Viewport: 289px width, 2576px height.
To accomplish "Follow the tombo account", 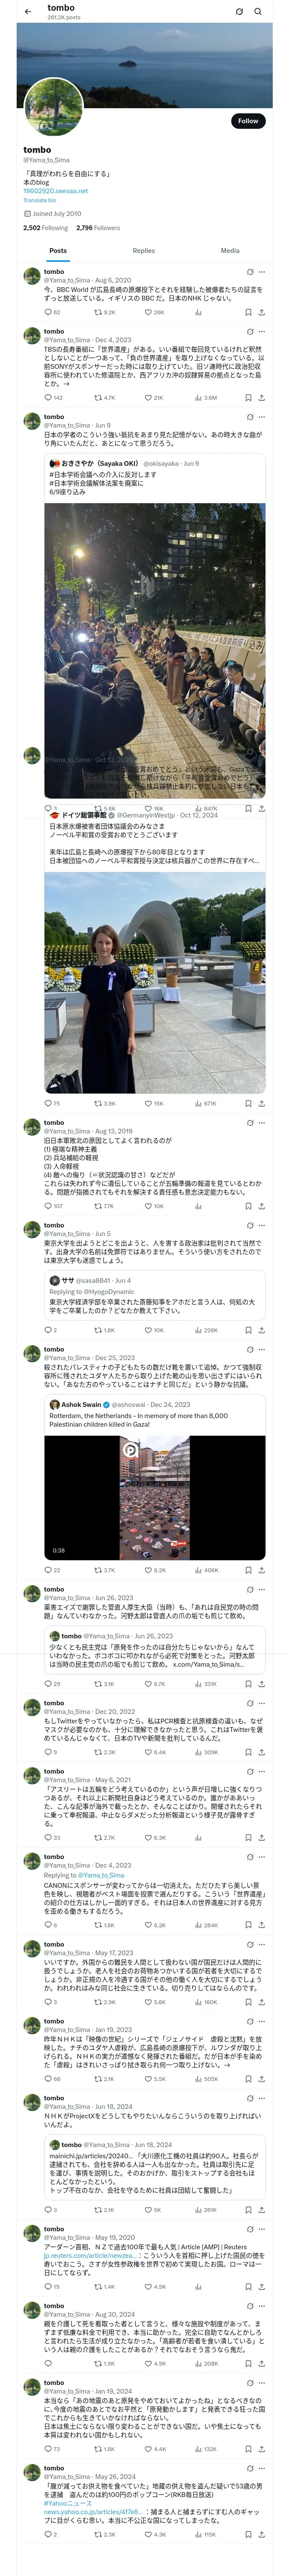I will click(x=248, y=121).
